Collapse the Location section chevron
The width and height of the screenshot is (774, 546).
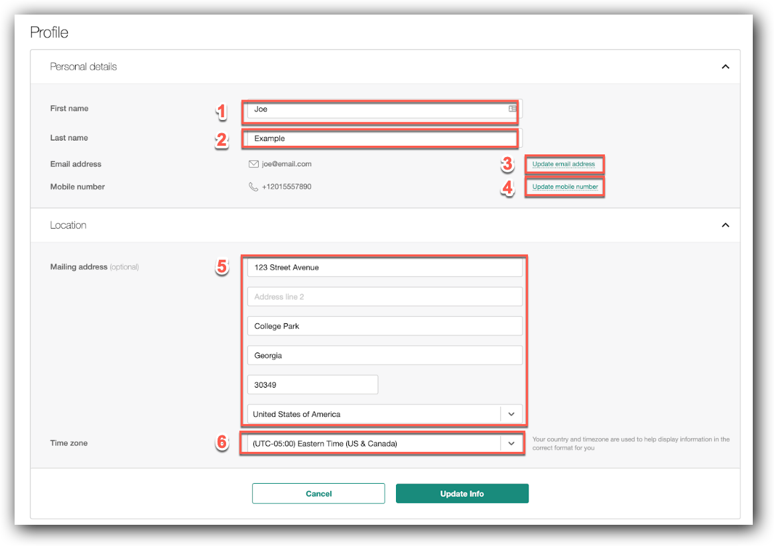pyautogui.click(x=725, y=225)
